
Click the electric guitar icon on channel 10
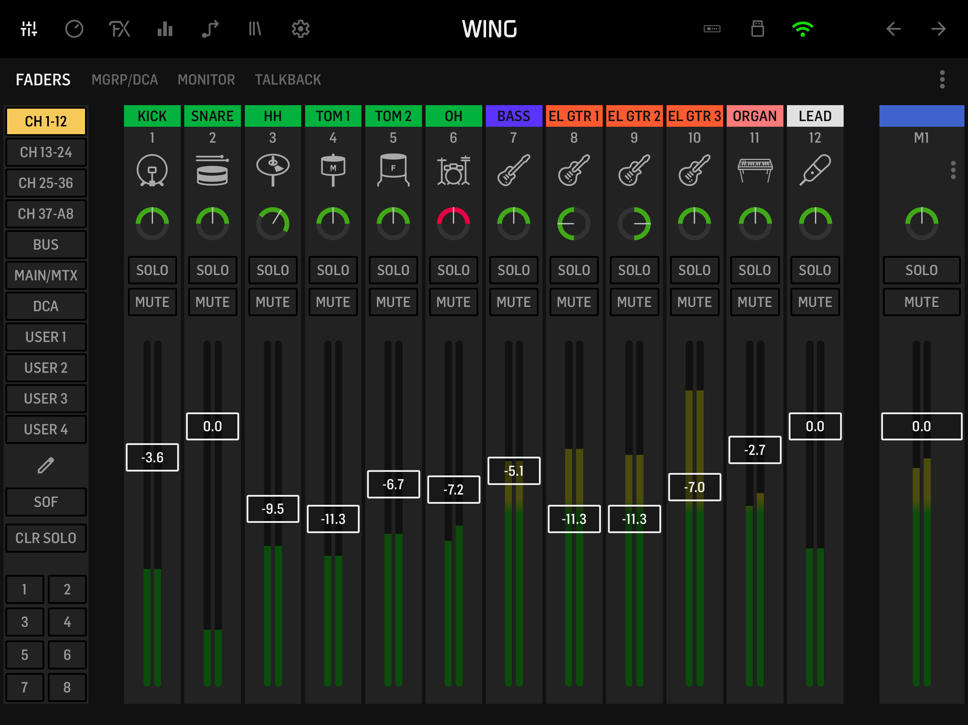point(694,171)
